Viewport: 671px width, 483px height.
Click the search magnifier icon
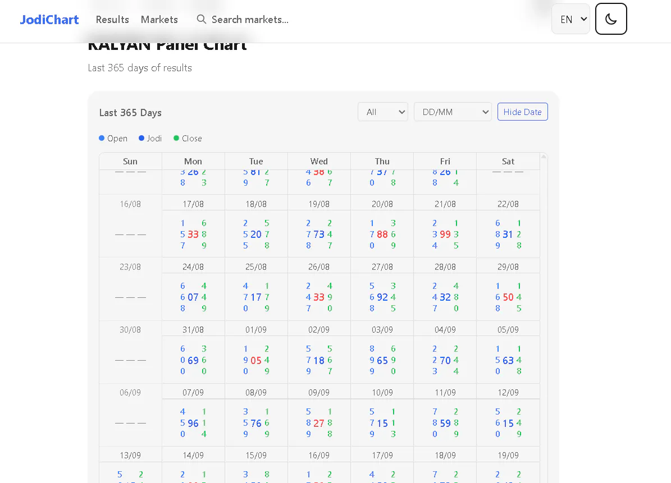click(201, 19)
